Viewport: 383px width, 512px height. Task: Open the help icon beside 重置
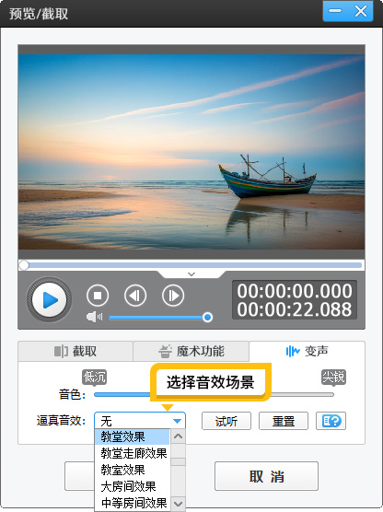[x=331, y=421]
